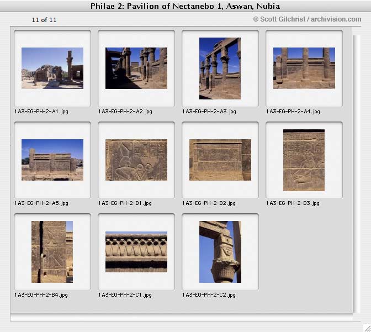The width and height of the screenshot is (371, 332).
Task: Click file name 1A3-EG-PH-2-B3.jpg
Action: (x=293, y=203)
